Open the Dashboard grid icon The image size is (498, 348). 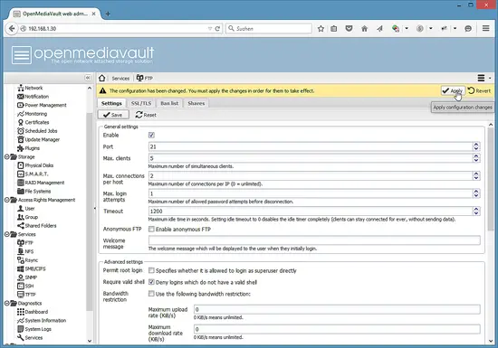pos(21,312)
